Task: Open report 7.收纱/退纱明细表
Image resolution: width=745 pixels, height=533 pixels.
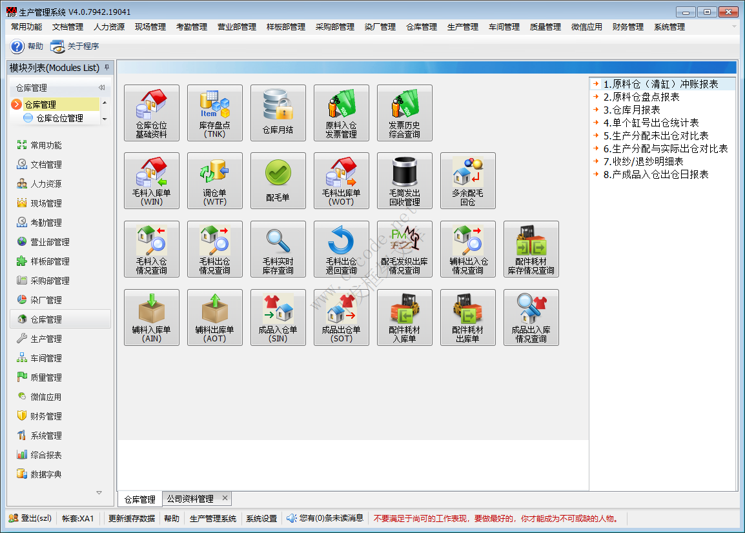Action: pyautogui.click(x=644, y=161)
